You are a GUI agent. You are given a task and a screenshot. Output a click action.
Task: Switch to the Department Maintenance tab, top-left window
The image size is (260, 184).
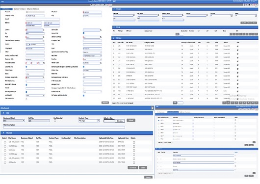pos(20,9)
